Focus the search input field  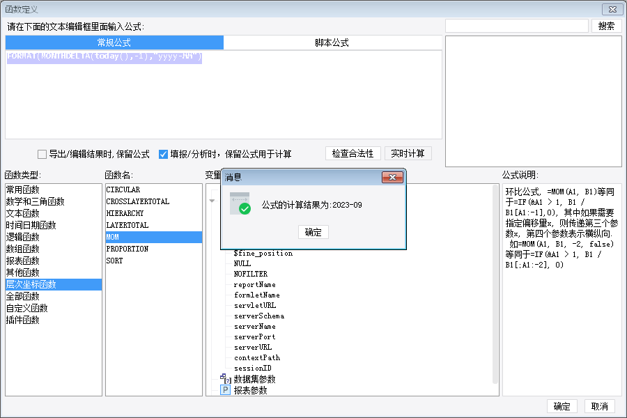coord(517,26)
